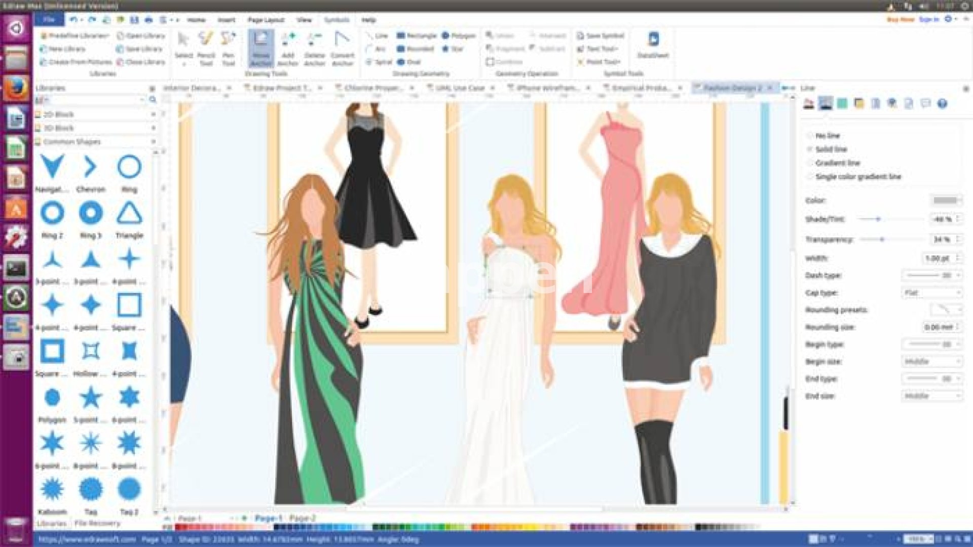The image size is (973, 547).
Task: Select Single color gradient line
Action: click(810, 177)
